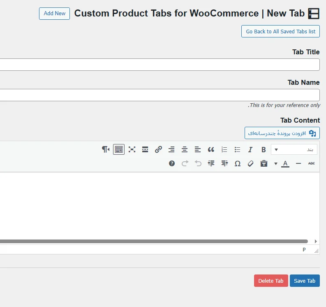326x307 pixels.
Task: Insert a special character with Omega icon
Action: (x=237, y=163)
